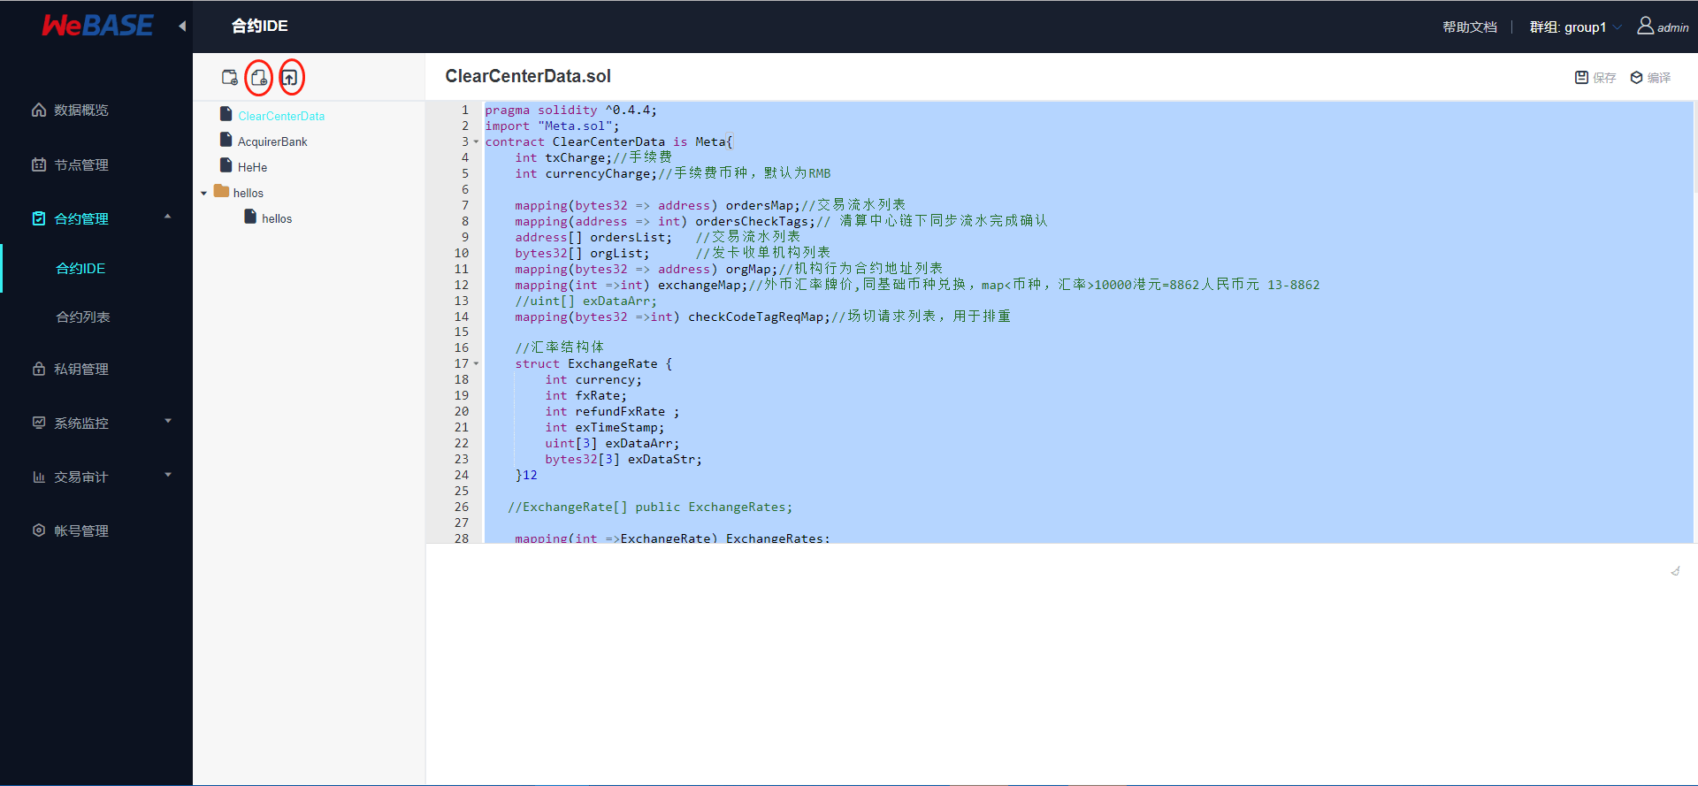Save the contract with 保存 button

tap(1595, 78)
